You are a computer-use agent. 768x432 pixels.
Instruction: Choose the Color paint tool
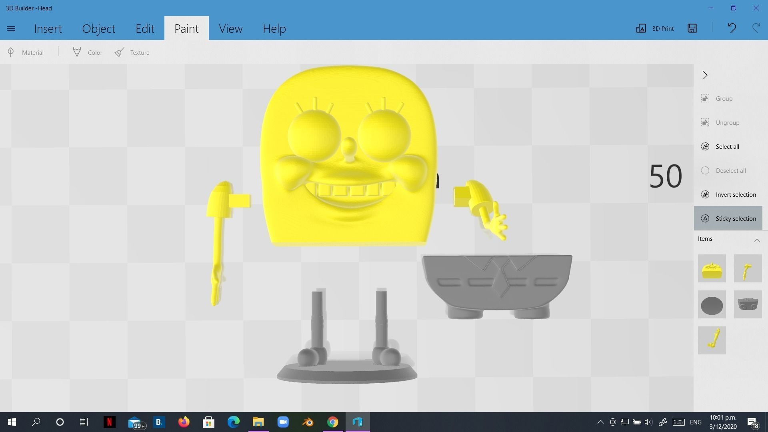pyautogui.click(x=88, y=52)
